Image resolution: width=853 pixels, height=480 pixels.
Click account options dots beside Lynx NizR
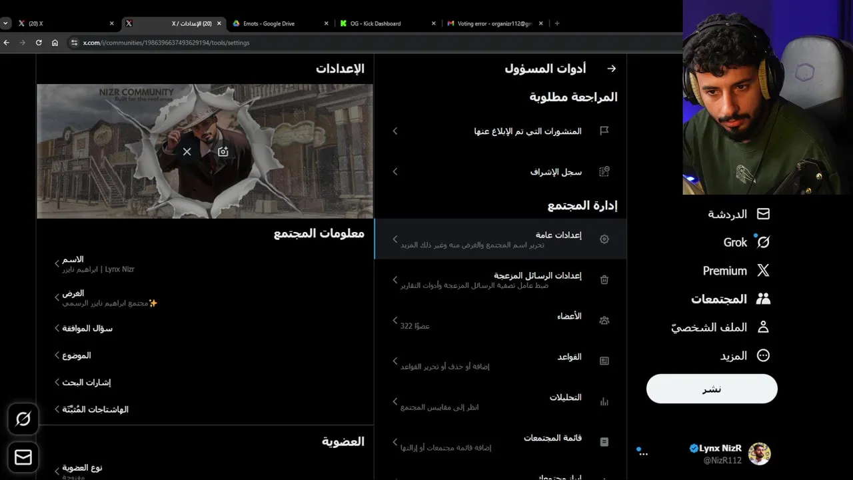click(x=642, y=453)
